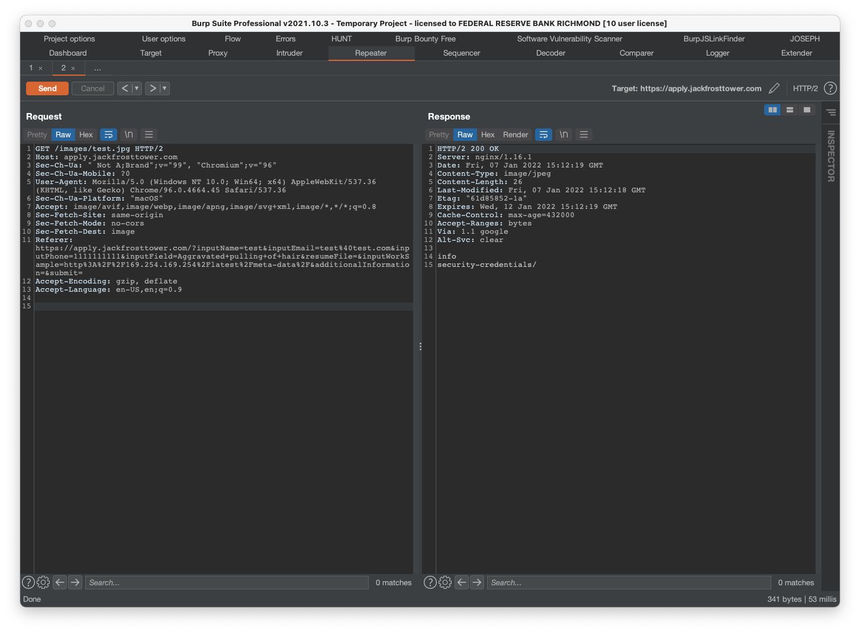Toggle non-printable \n chars in Request
Screen dimensions: 860x632
pyautogui.click(x=128, y=135)
